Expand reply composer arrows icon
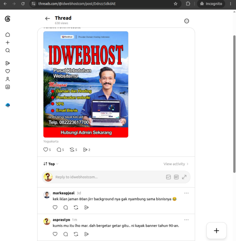Screen dimensions: 236x241 [184, 177]
